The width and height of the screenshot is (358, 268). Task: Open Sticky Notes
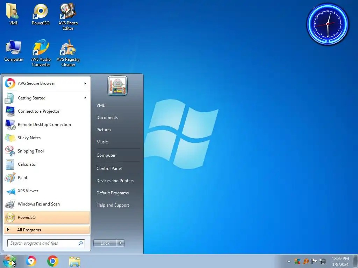(x=47, y=137)
